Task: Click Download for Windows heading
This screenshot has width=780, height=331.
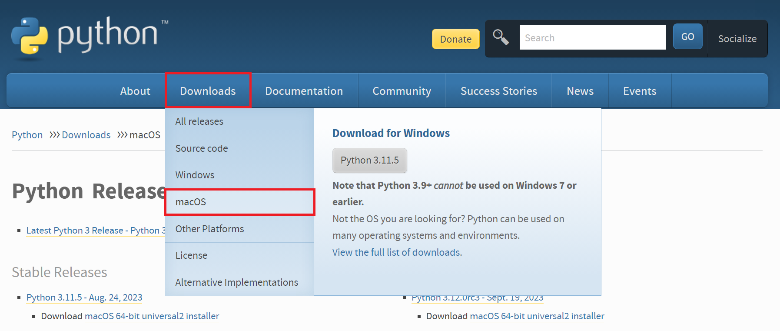Action: click(x=391, y=133)
